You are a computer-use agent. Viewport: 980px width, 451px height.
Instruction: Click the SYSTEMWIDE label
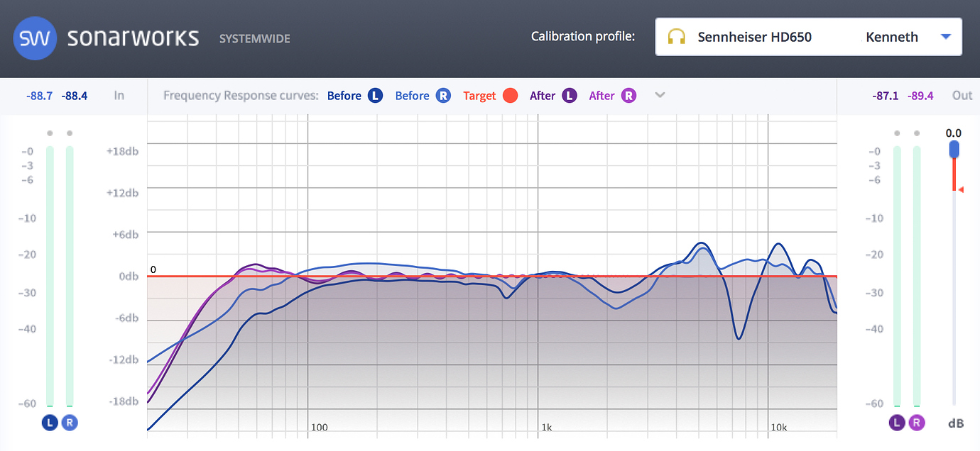[x=255, y=38]
